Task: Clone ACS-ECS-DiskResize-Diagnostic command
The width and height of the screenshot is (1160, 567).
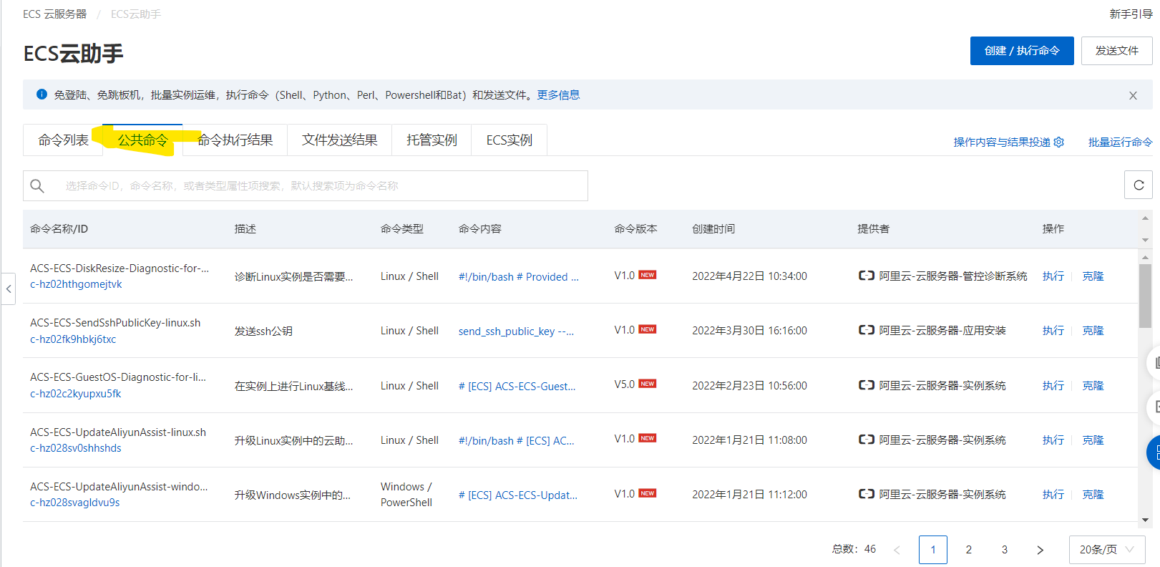Action: click(x=1093, y=276)
